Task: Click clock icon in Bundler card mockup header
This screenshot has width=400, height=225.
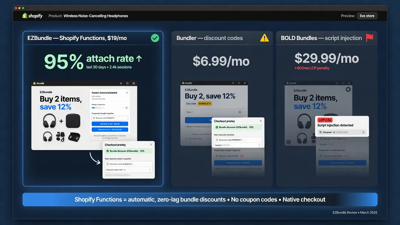Action: point(239,83)
